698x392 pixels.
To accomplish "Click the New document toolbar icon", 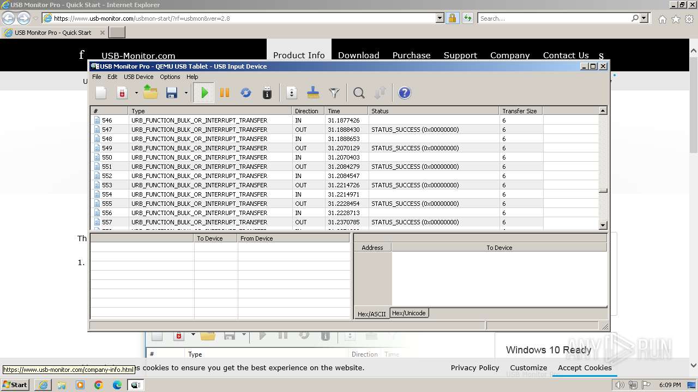I will pyautogui.click(x=101, y=93).
